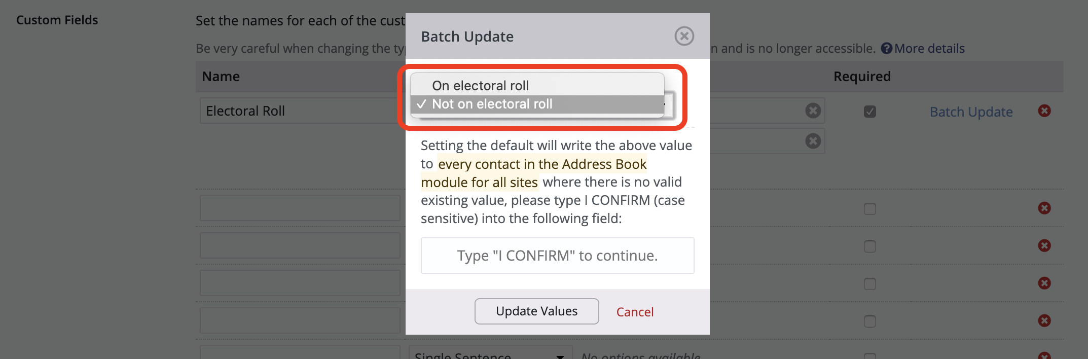Clear the second option value with its X icon
This screenshot has height=359, width=1088.
click(x=813, y=141)
